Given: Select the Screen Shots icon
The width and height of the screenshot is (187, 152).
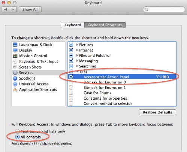Looking at the screenshot, I should pyautogui.click(x=15, y=67).
